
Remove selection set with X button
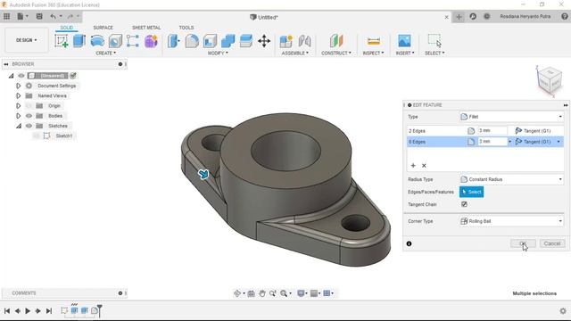[424, 166]
